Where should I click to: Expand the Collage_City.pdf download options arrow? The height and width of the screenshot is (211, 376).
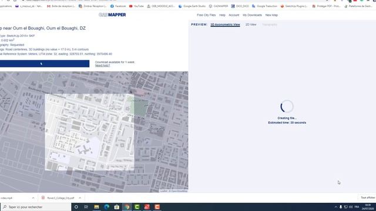(80, 198)
